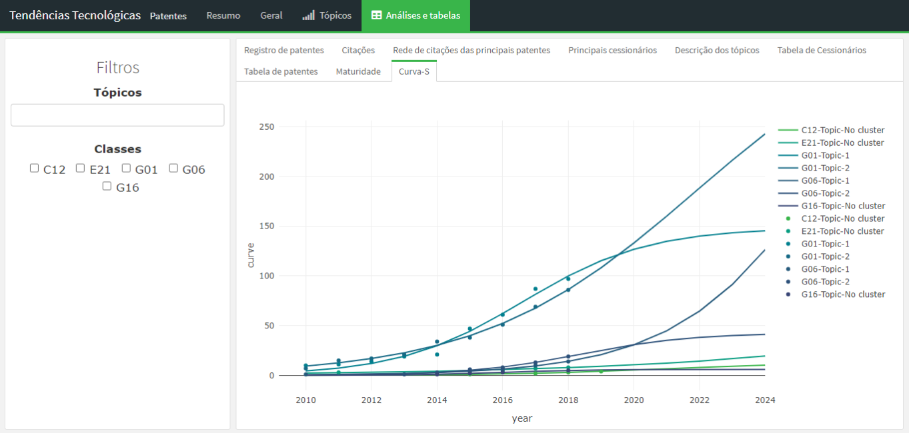This screenshot has width=909, height=433.
Task: Go to Principais cessionários tab
Action: (612, 50)
